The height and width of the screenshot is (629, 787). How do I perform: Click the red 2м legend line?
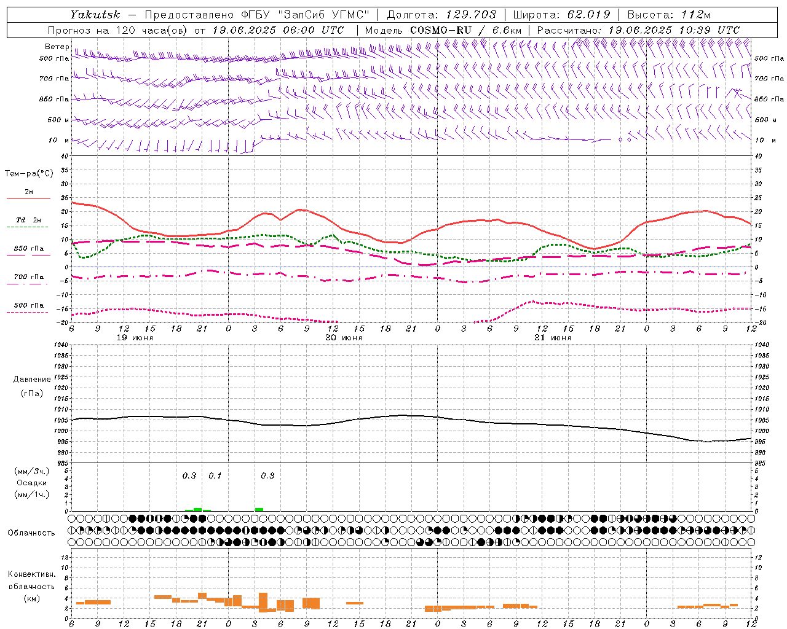28,199
